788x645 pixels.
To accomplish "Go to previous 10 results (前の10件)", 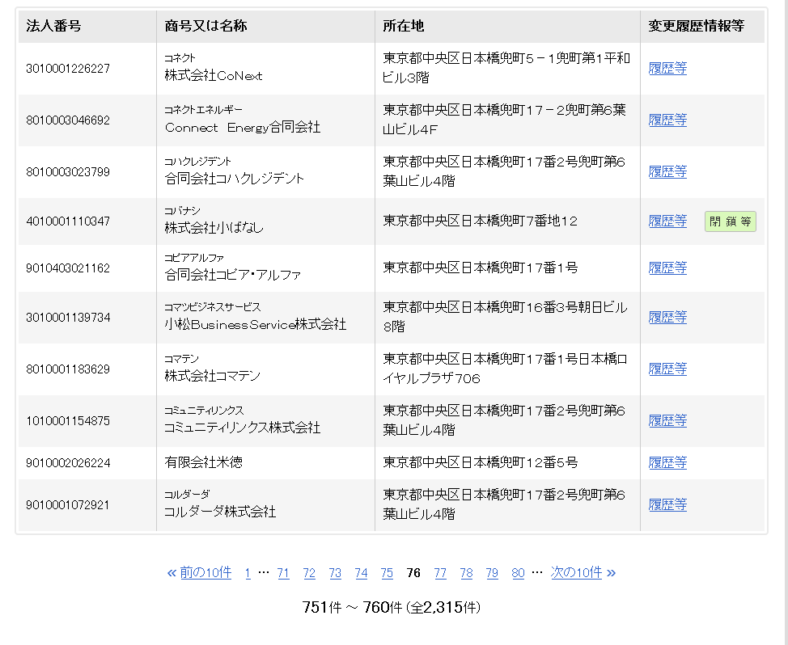I will [x=199, y=573].
